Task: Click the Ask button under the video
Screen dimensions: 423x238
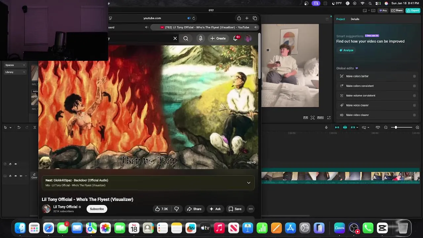Action: click(x=215, y=209)
